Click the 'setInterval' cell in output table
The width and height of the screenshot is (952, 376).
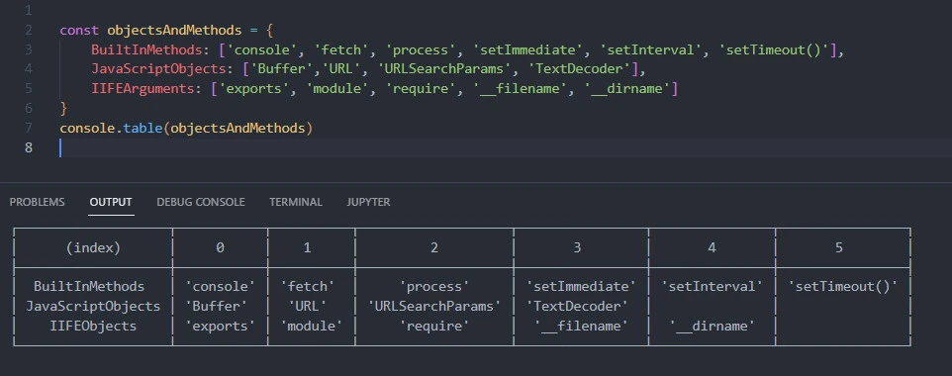pyautogui.click(x=712, y=286)
